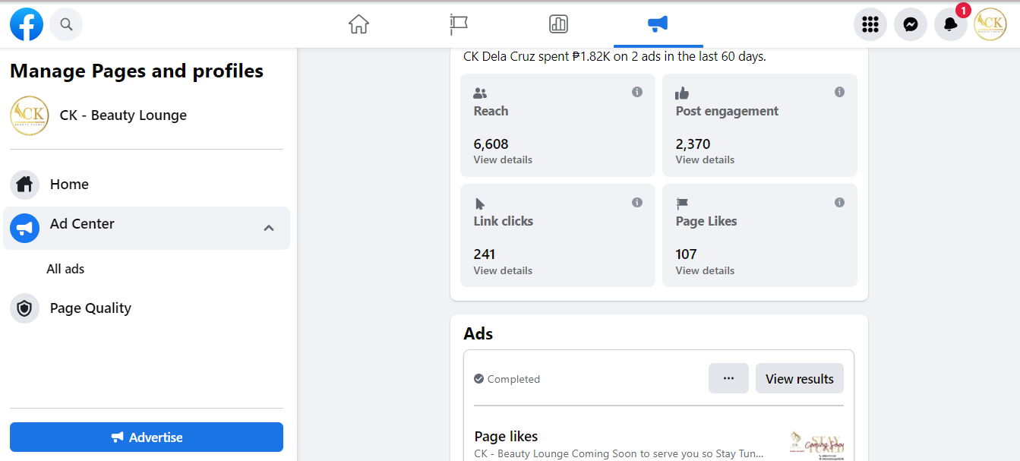The width and height of the screenshot is (1020, 461).
Task: Click the Facebook logo icon
Action: [27, 24]
